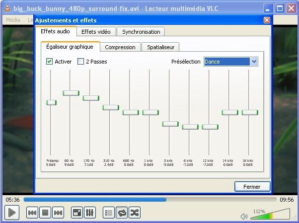The height and width of the screenshot is (223, 299).
Task: Open the Spatialiseur tab
Action: click(161, 47)
